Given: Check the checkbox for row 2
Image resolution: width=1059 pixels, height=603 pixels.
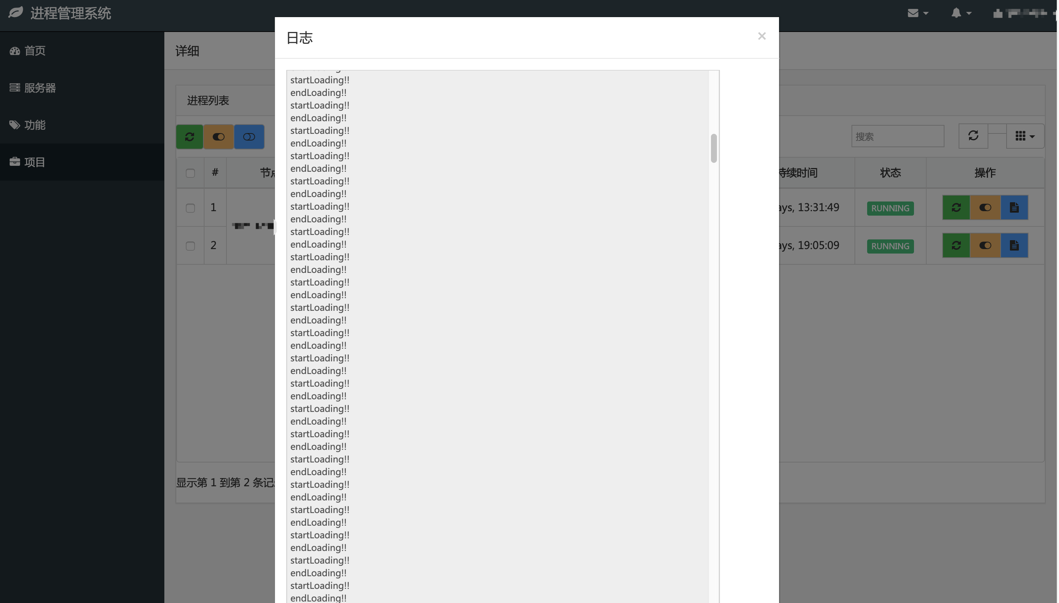Looking at the screenshot, I should pos(190,246).
